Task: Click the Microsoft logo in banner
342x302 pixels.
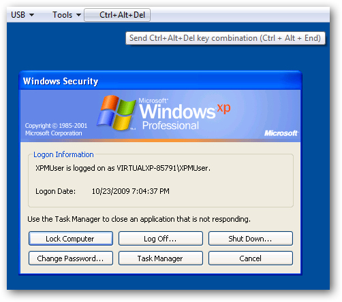Action: coord(281,133)
